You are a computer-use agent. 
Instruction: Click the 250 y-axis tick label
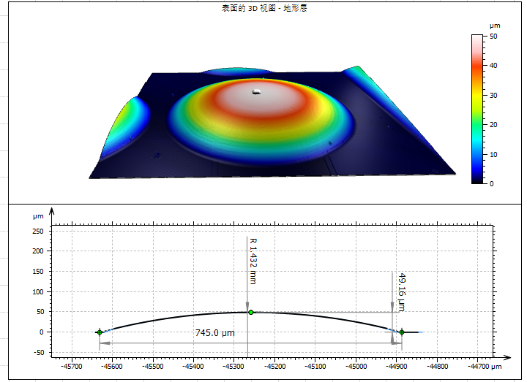(38, 231)
